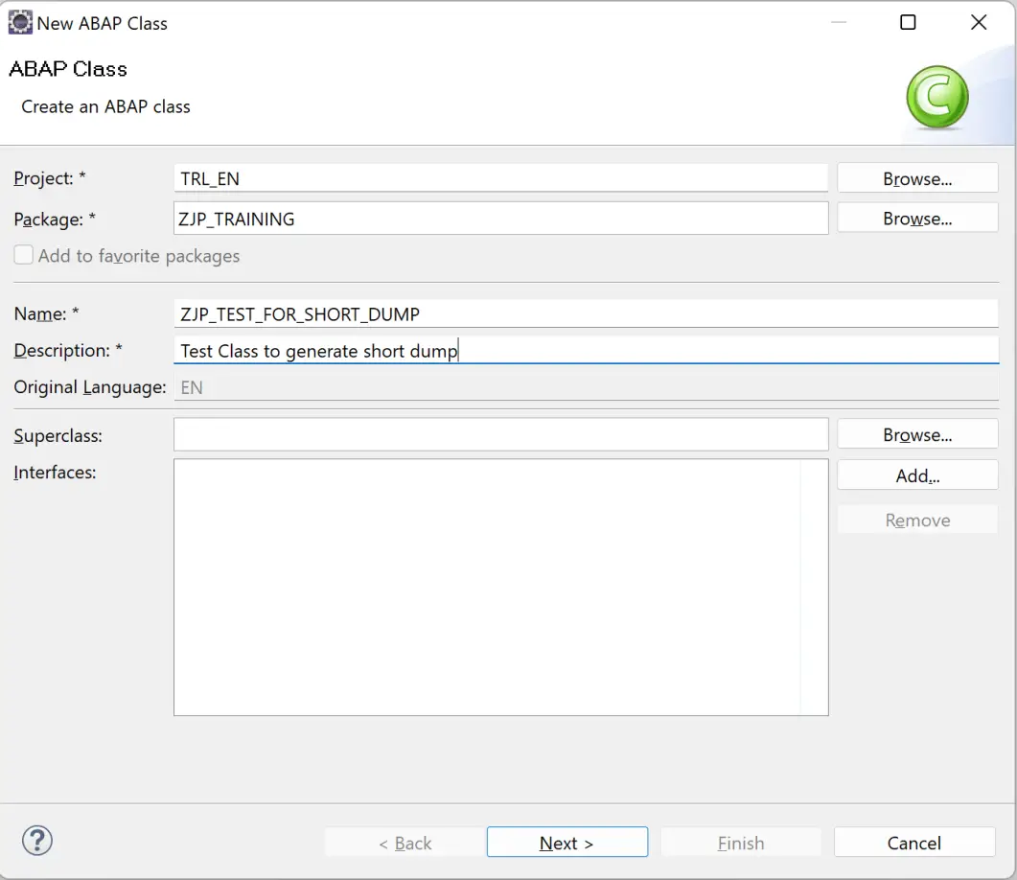Click the Package field with ZJP_TRAINING

tap(500, 218)
